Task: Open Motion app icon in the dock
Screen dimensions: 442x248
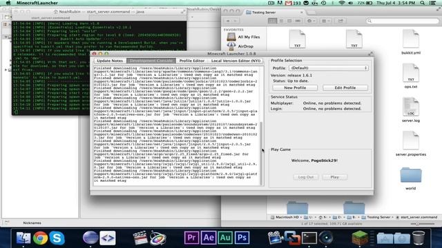Action: 157,238
